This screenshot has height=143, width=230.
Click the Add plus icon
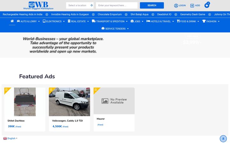192,5
